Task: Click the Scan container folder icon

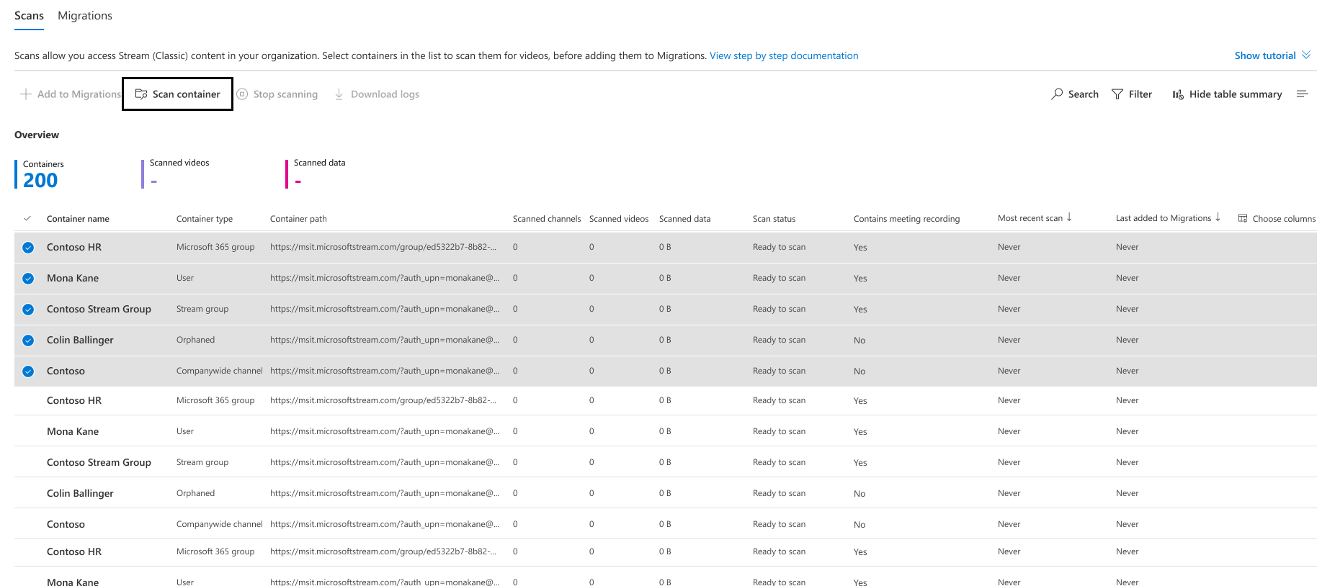Action: pyautogui.click(x=141, y=94)
